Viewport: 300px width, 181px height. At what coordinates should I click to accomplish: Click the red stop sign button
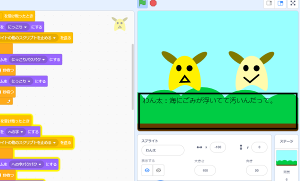tap(153, 3)
